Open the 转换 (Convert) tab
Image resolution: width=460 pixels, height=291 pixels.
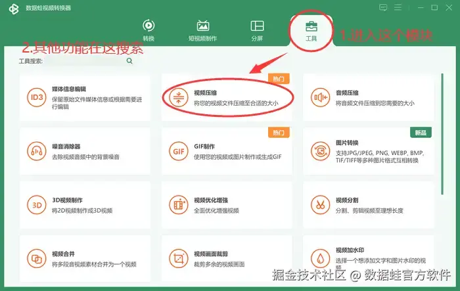coord(149,30)
